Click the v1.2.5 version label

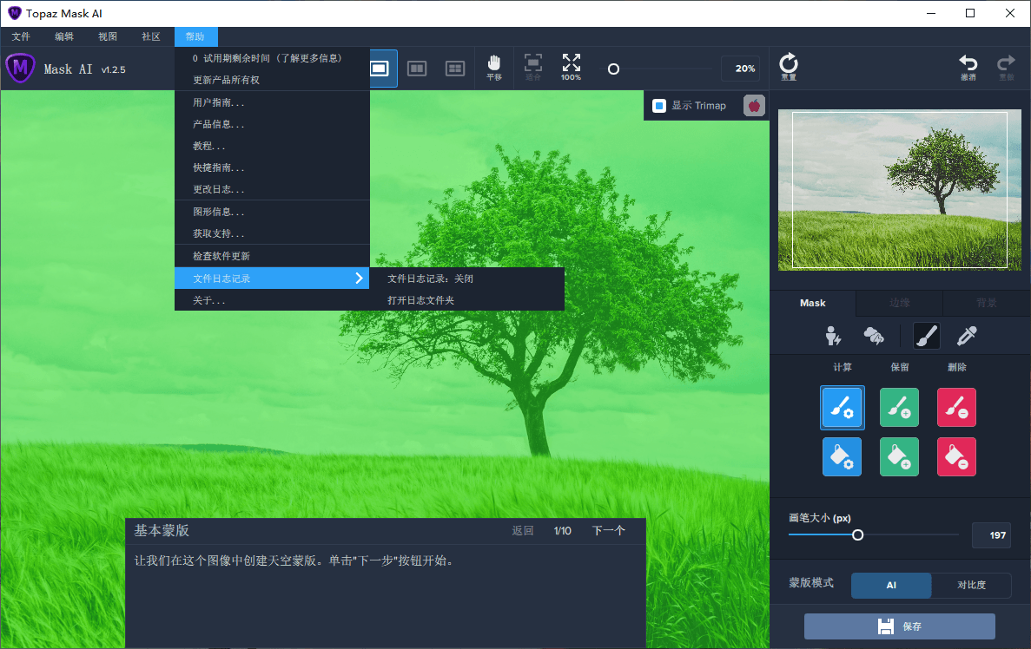point(113,69)
